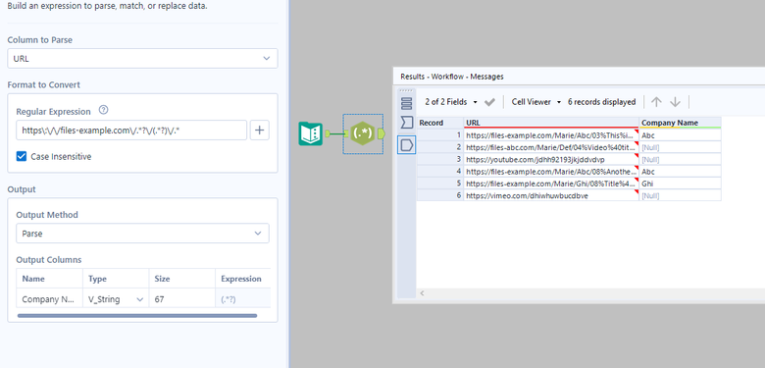
Task: Click the plus button beside the expression
Action: 260,131
